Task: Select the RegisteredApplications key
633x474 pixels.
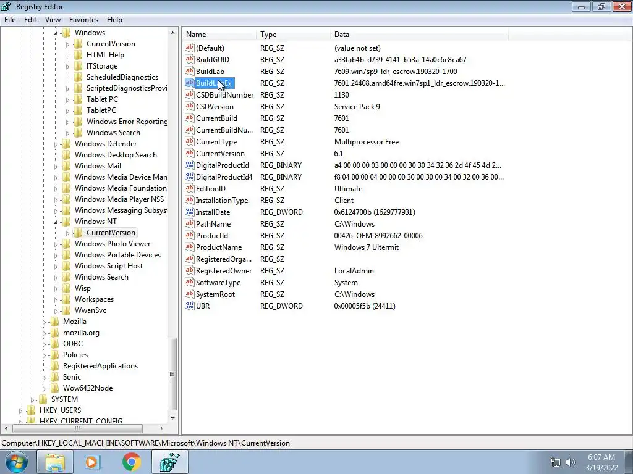Action: click(100, 365)
